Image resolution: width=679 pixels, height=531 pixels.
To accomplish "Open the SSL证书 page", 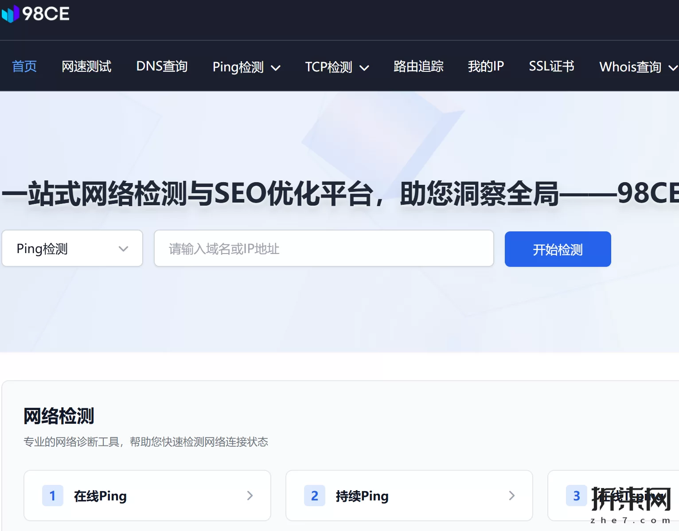I will pos(551,67).
